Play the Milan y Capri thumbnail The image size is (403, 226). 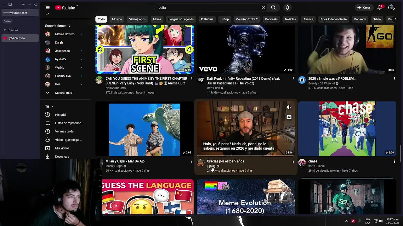click(145, 129)
